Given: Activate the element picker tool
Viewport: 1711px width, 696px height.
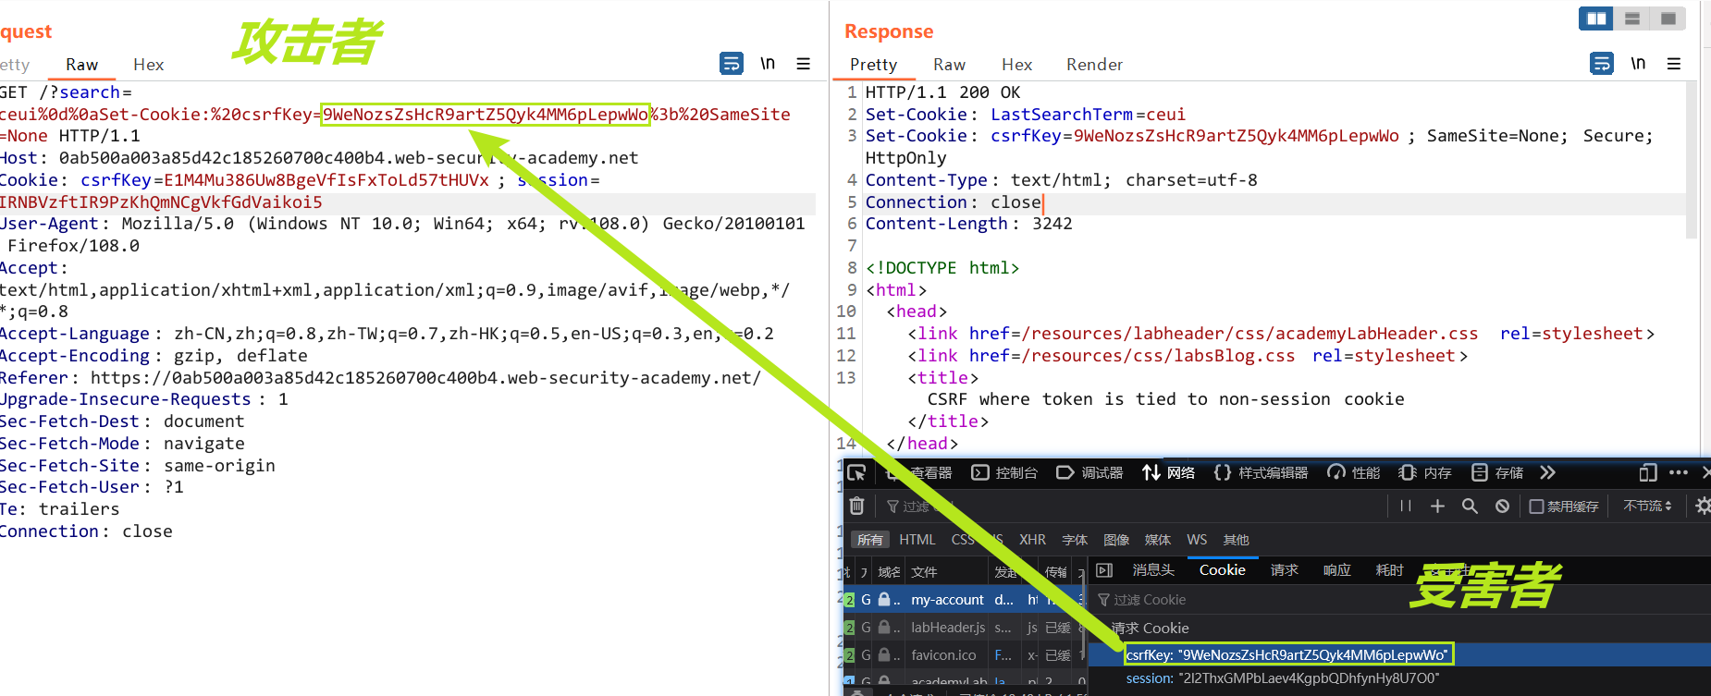Looking at the screenshot, I should tap(856, 473).
